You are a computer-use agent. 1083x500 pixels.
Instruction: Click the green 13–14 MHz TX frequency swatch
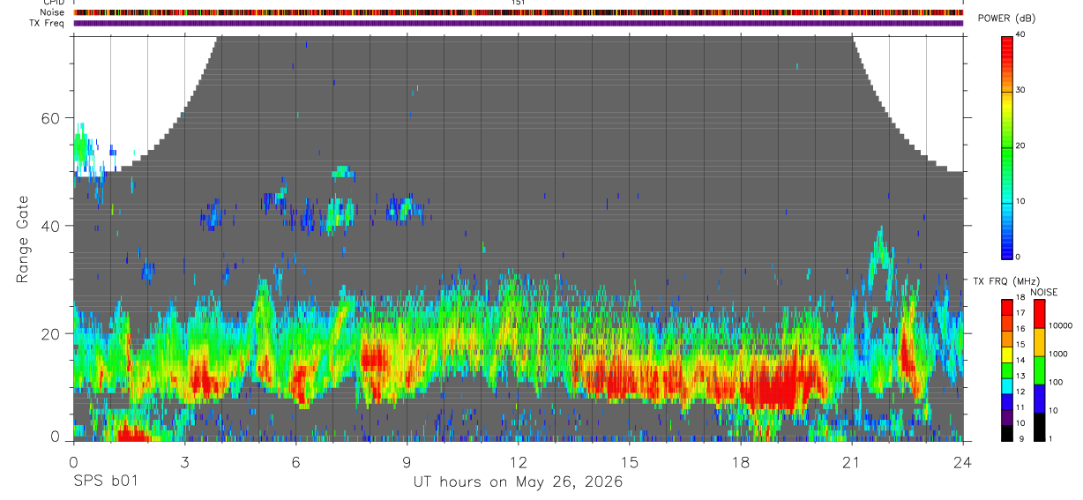coord(1007,369)
